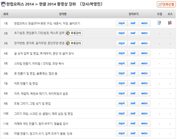
Task: Open swf for lecture 5회
Action: (133, 63)
